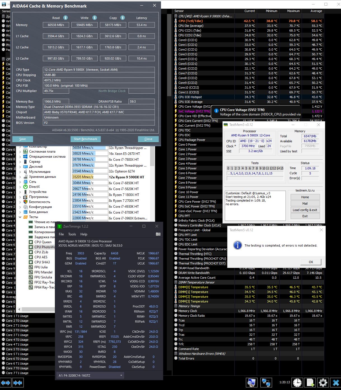341x390 pixels.
Task: Click the Memory Latency 53.4 ns field
Action: pos(142,25)
